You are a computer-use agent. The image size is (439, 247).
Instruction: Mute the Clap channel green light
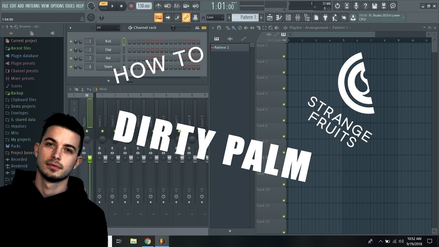coord(71,50)
